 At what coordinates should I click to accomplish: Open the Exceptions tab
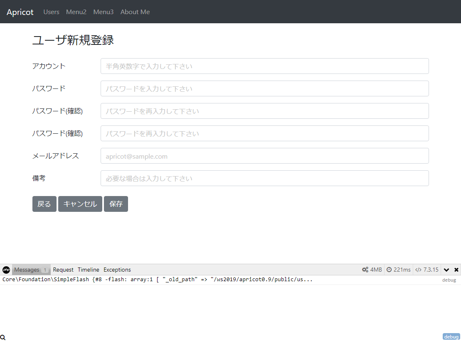[117, 270]
